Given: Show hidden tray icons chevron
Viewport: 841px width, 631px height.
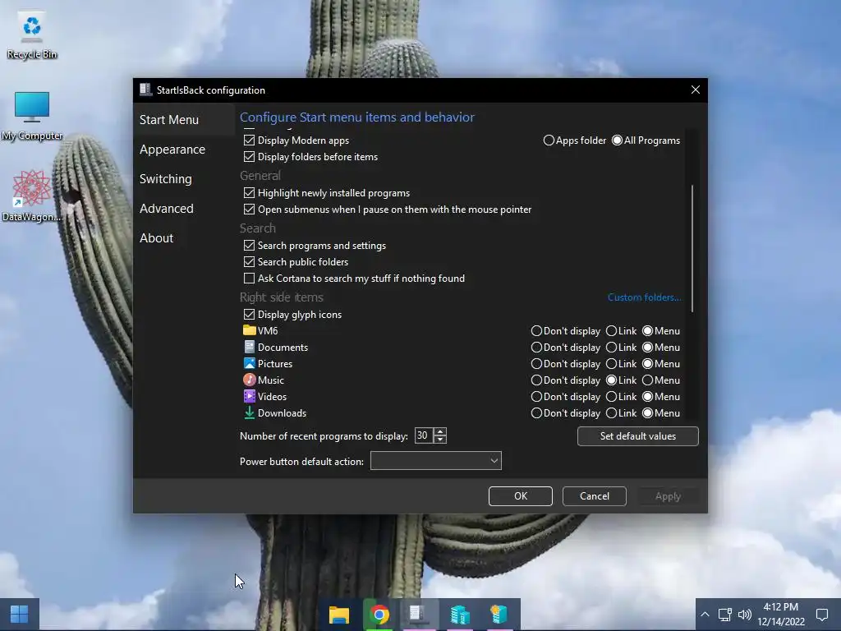Looking at the screenshot, I should (705, 615).
